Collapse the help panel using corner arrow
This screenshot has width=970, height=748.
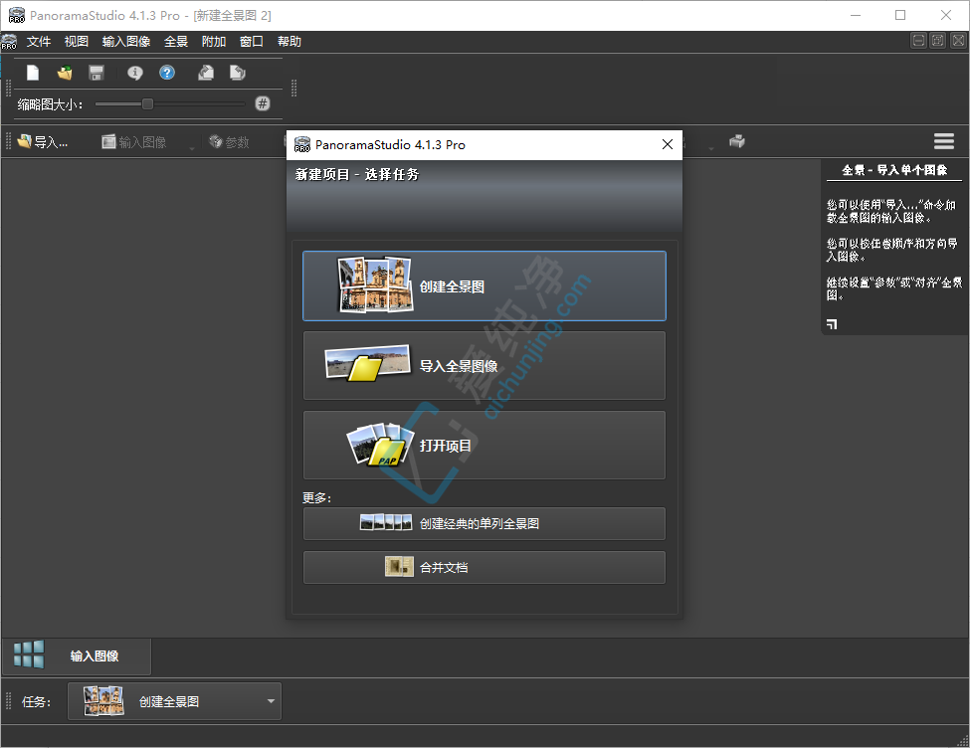[832, 323]
